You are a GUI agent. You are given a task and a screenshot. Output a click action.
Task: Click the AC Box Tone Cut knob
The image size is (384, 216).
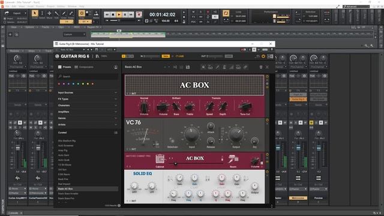(245, 106)
